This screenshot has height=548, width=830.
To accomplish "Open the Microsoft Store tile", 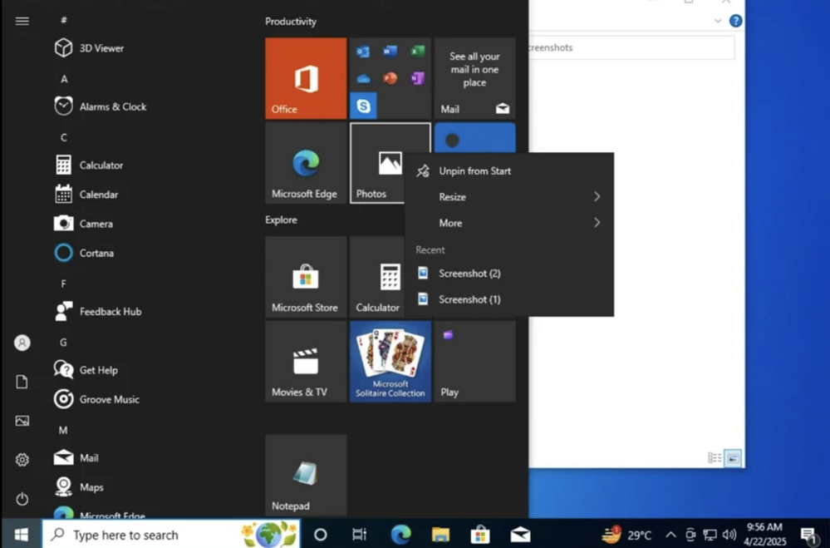I will tap(305, 277).
